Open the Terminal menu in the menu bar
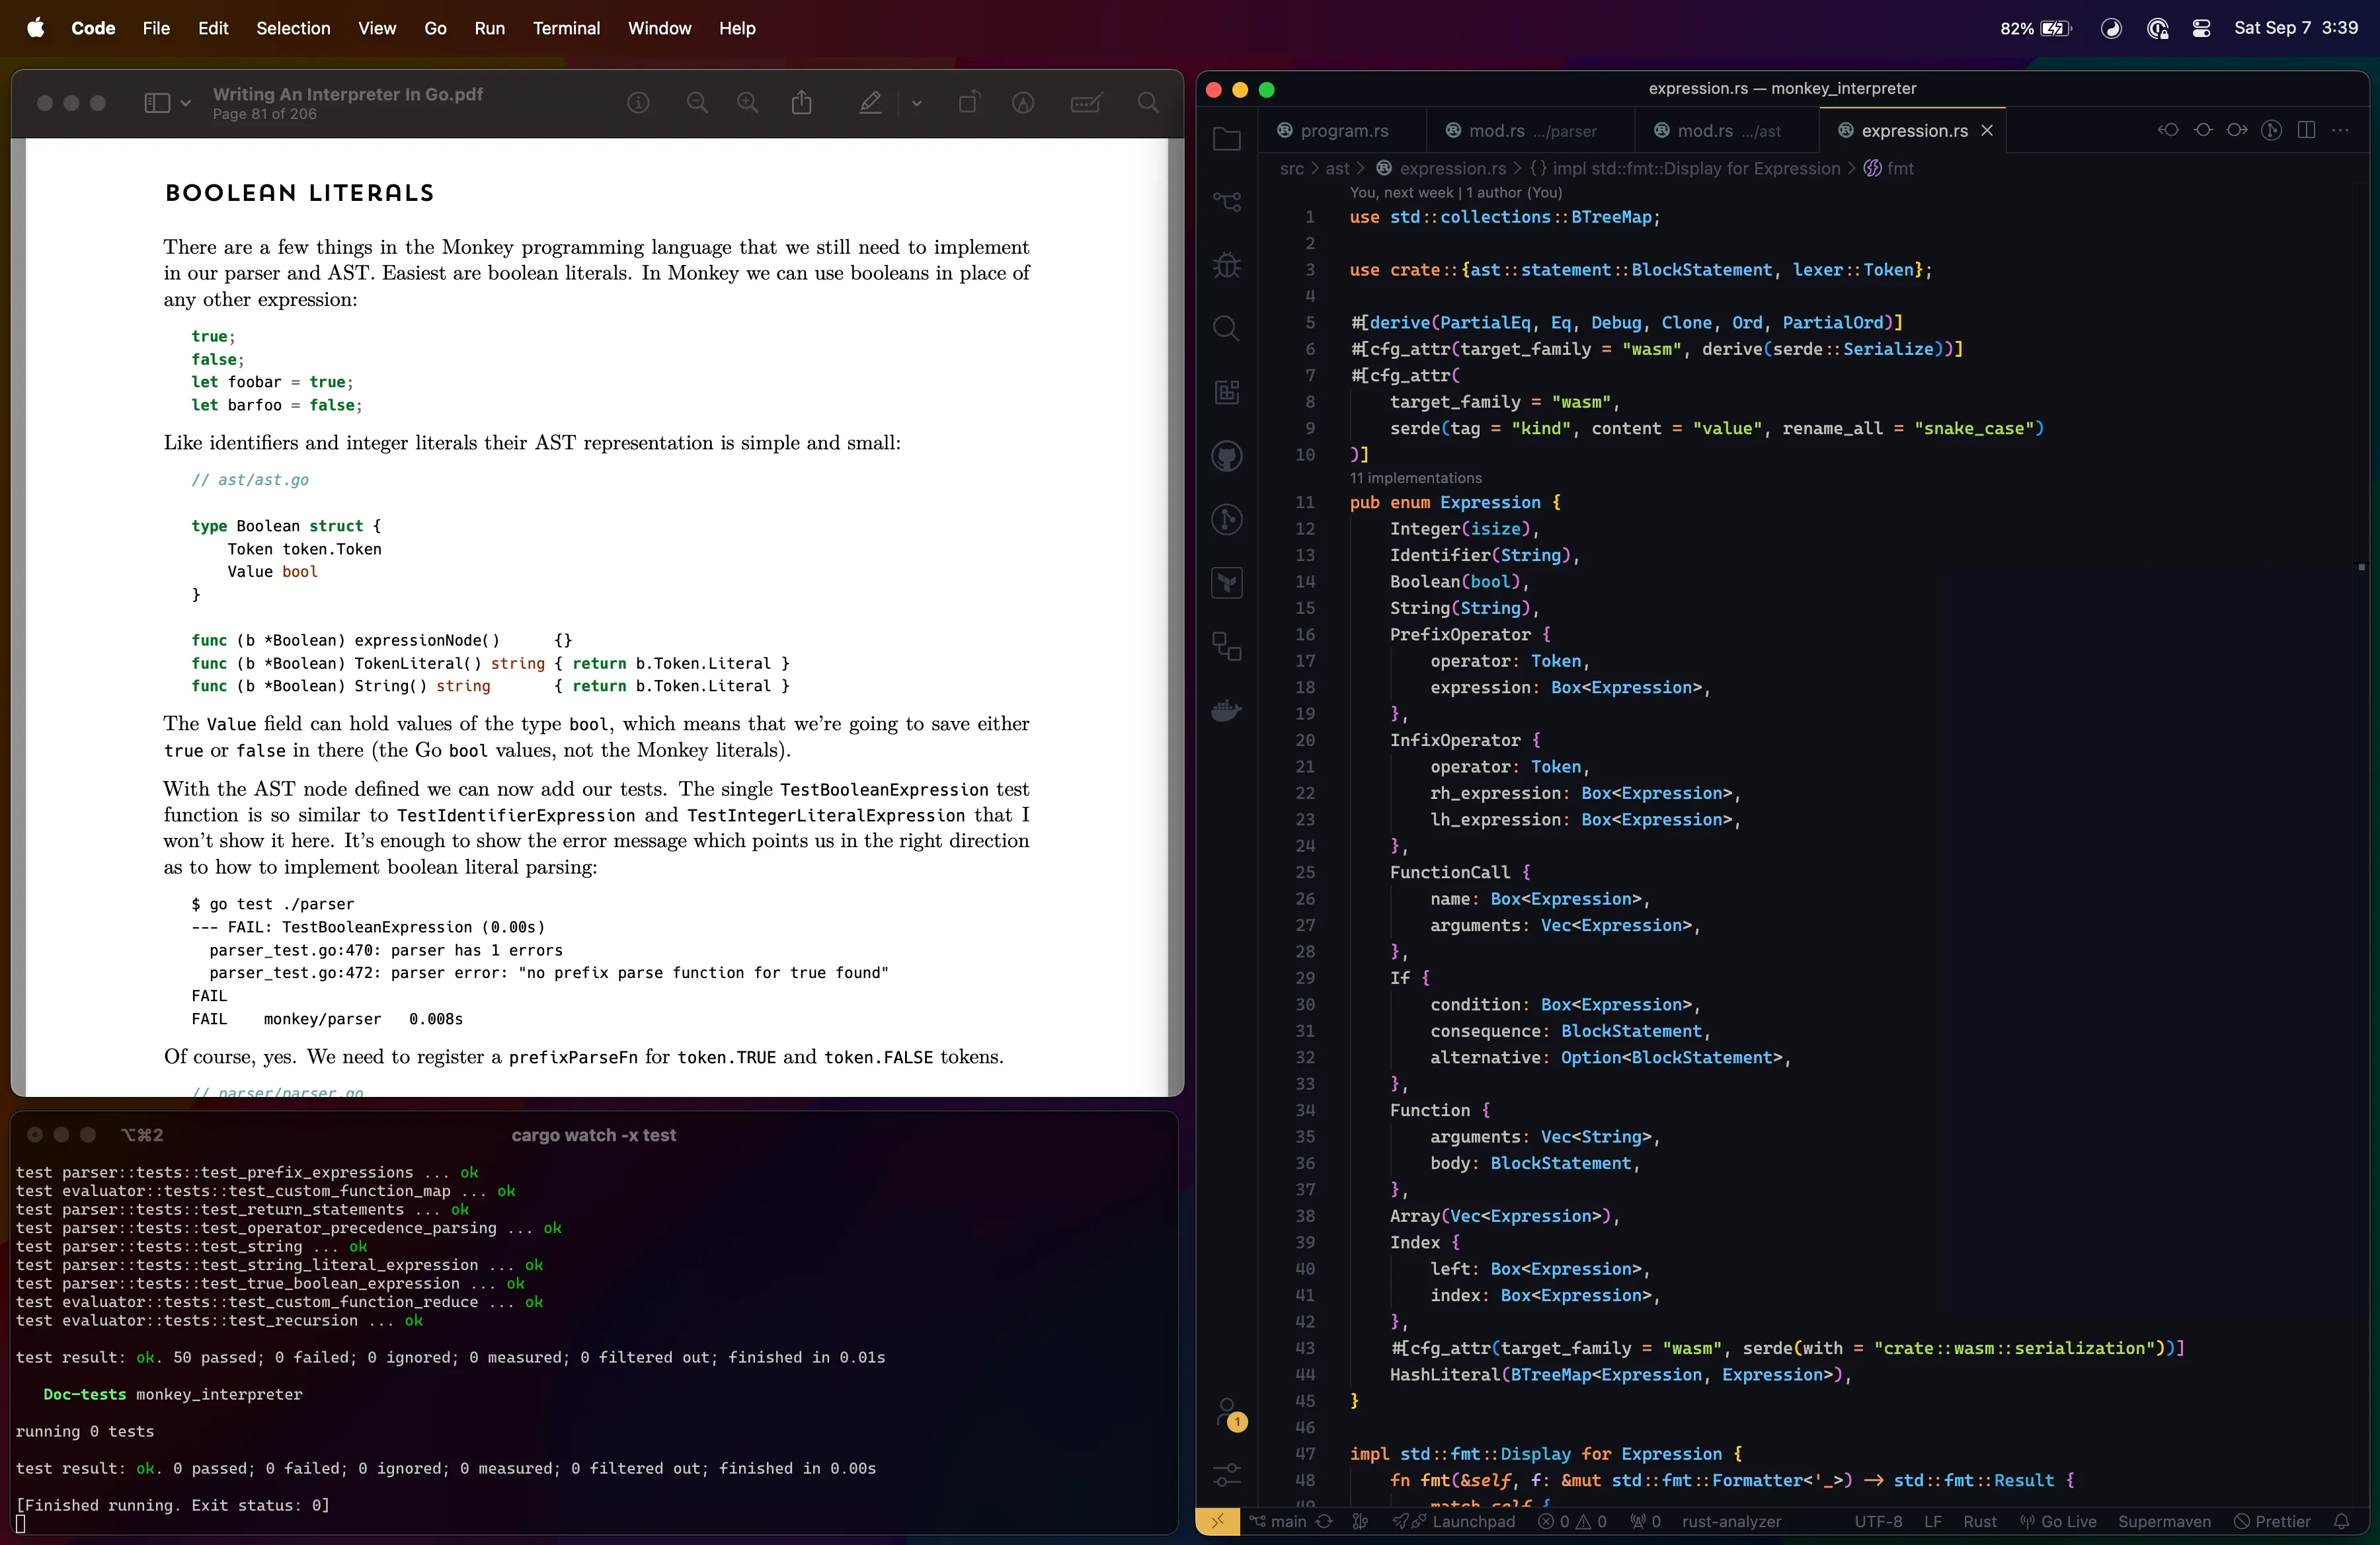2380x1545 pixels. click(566, 28)
